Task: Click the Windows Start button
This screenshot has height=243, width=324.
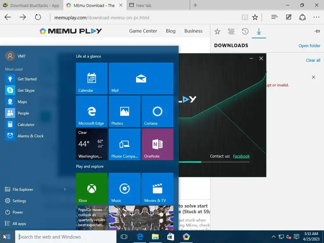Action: (7, 237)
